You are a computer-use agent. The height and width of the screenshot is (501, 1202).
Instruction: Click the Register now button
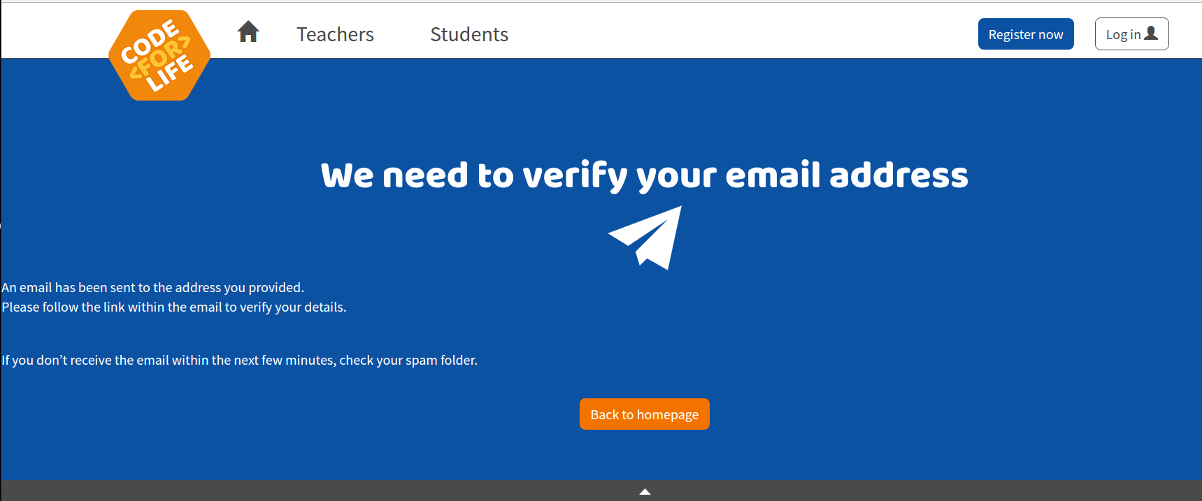pyautogui.click(x=1025, y=34)
